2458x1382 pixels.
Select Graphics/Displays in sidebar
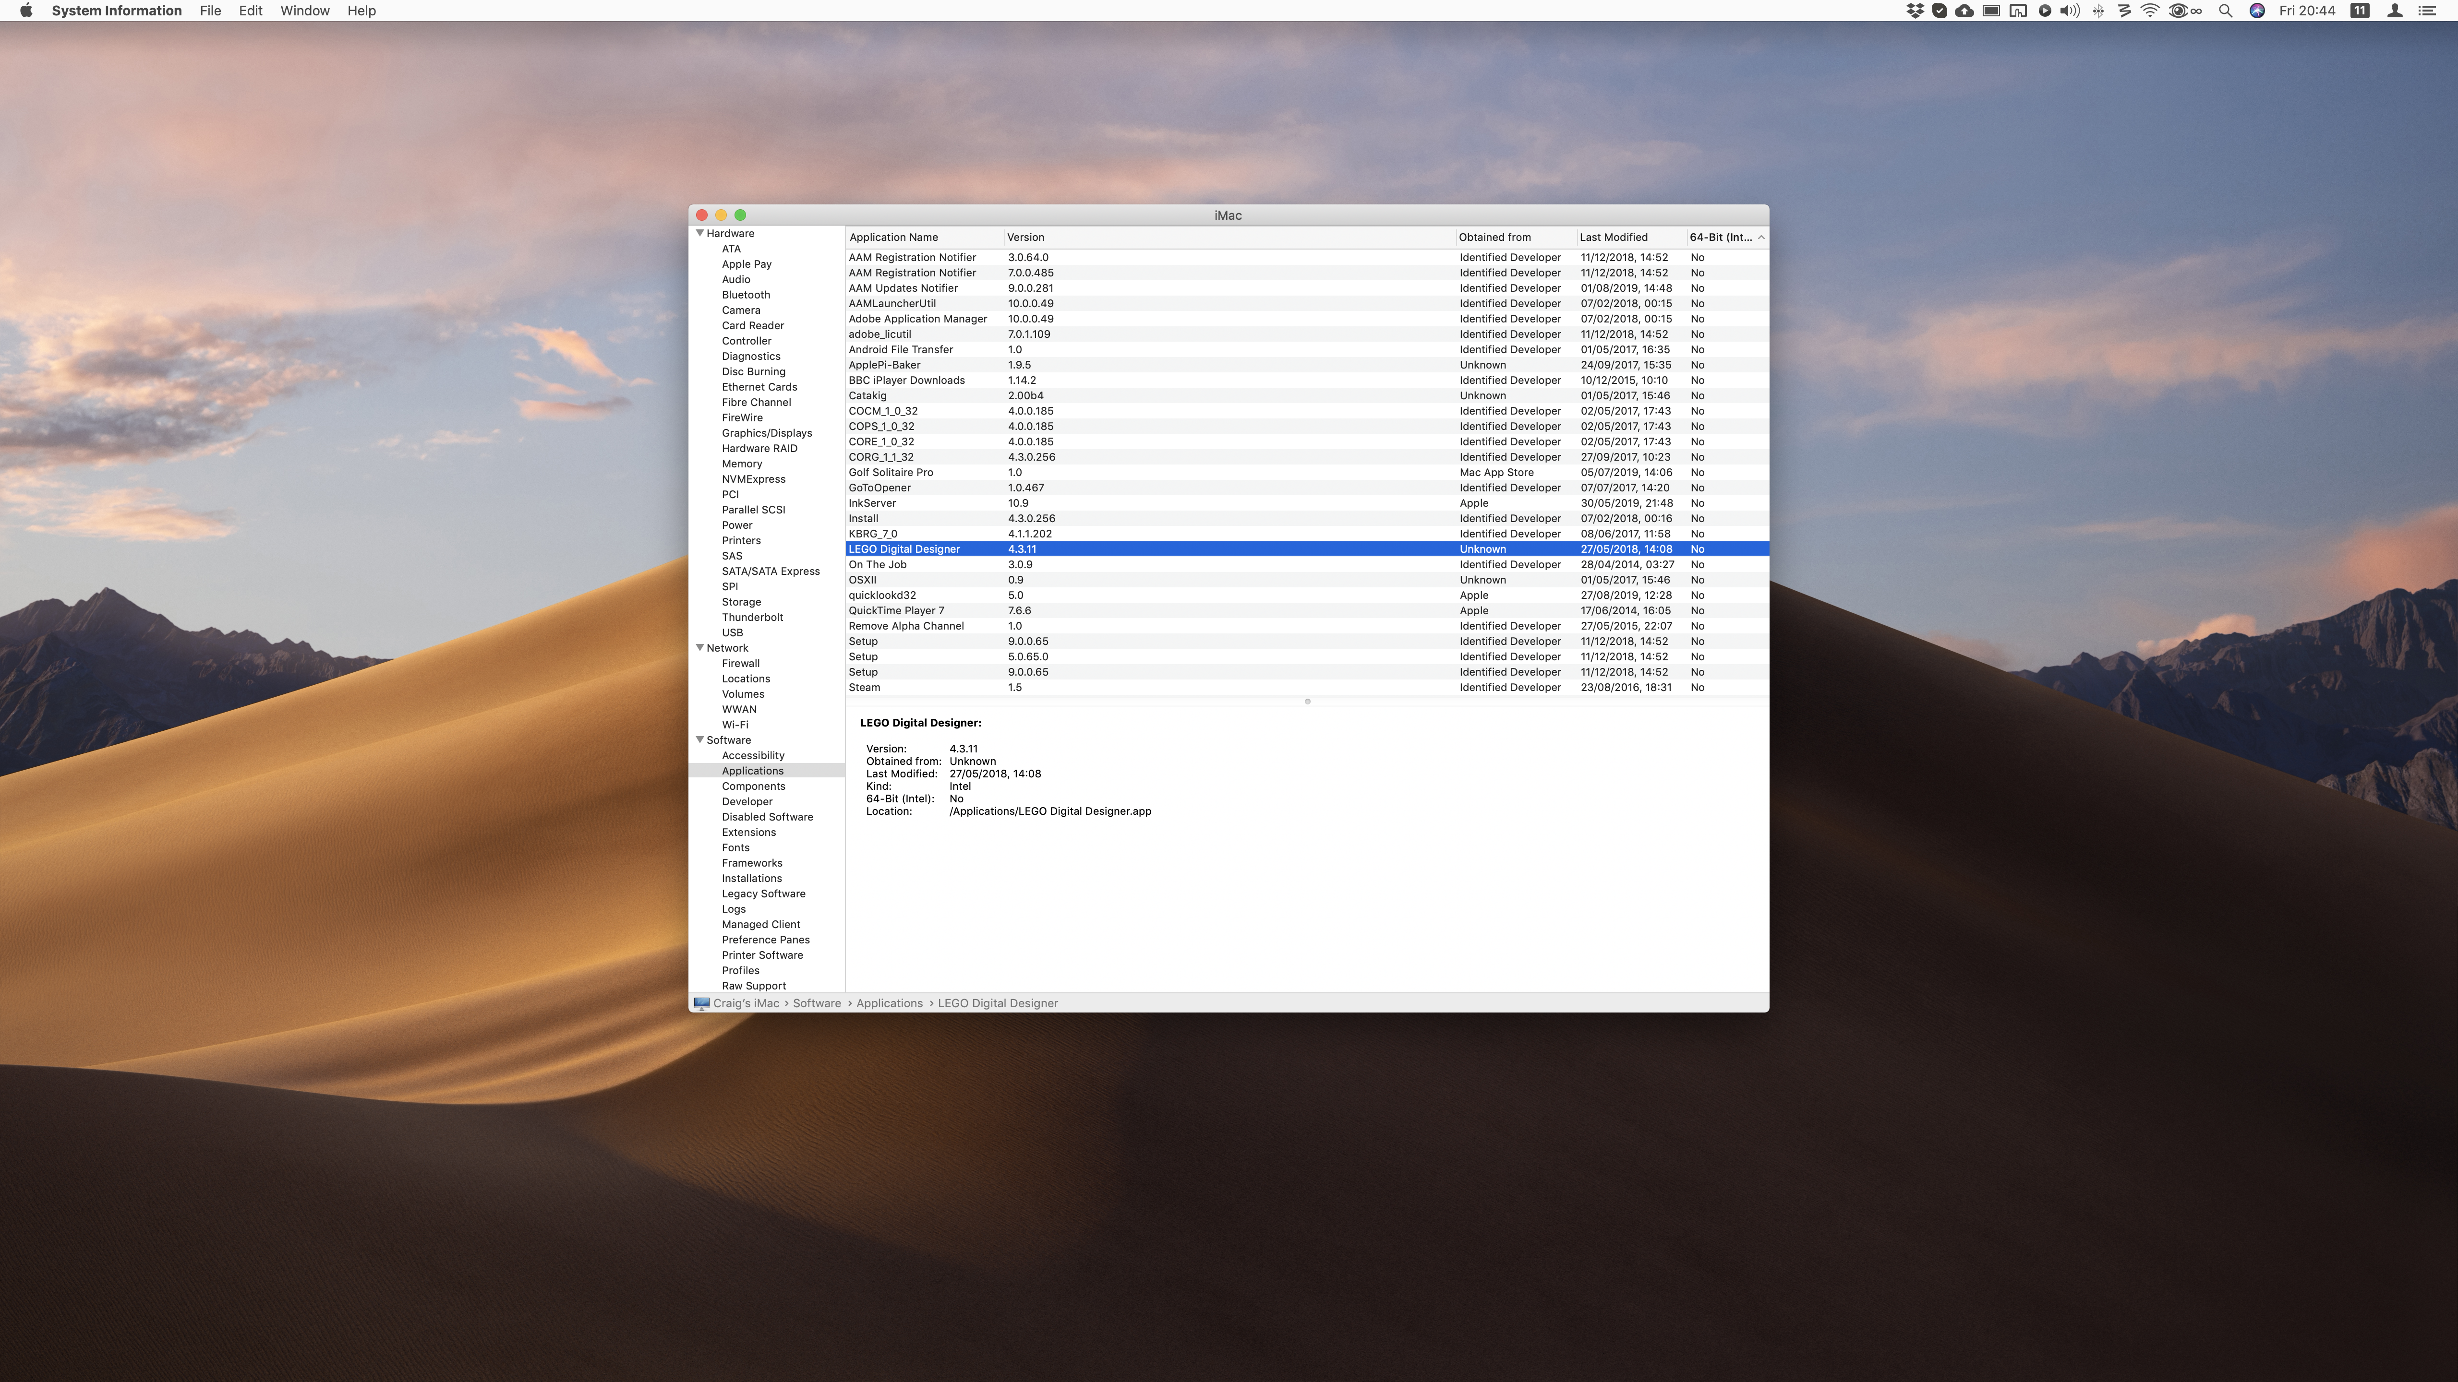[766, 433]
